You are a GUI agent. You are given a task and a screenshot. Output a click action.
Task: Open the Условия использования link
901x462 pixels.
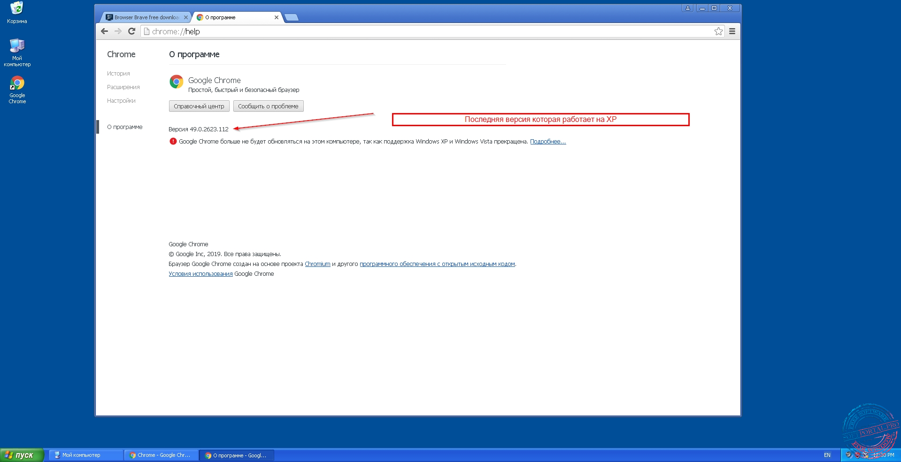(200, 274)
